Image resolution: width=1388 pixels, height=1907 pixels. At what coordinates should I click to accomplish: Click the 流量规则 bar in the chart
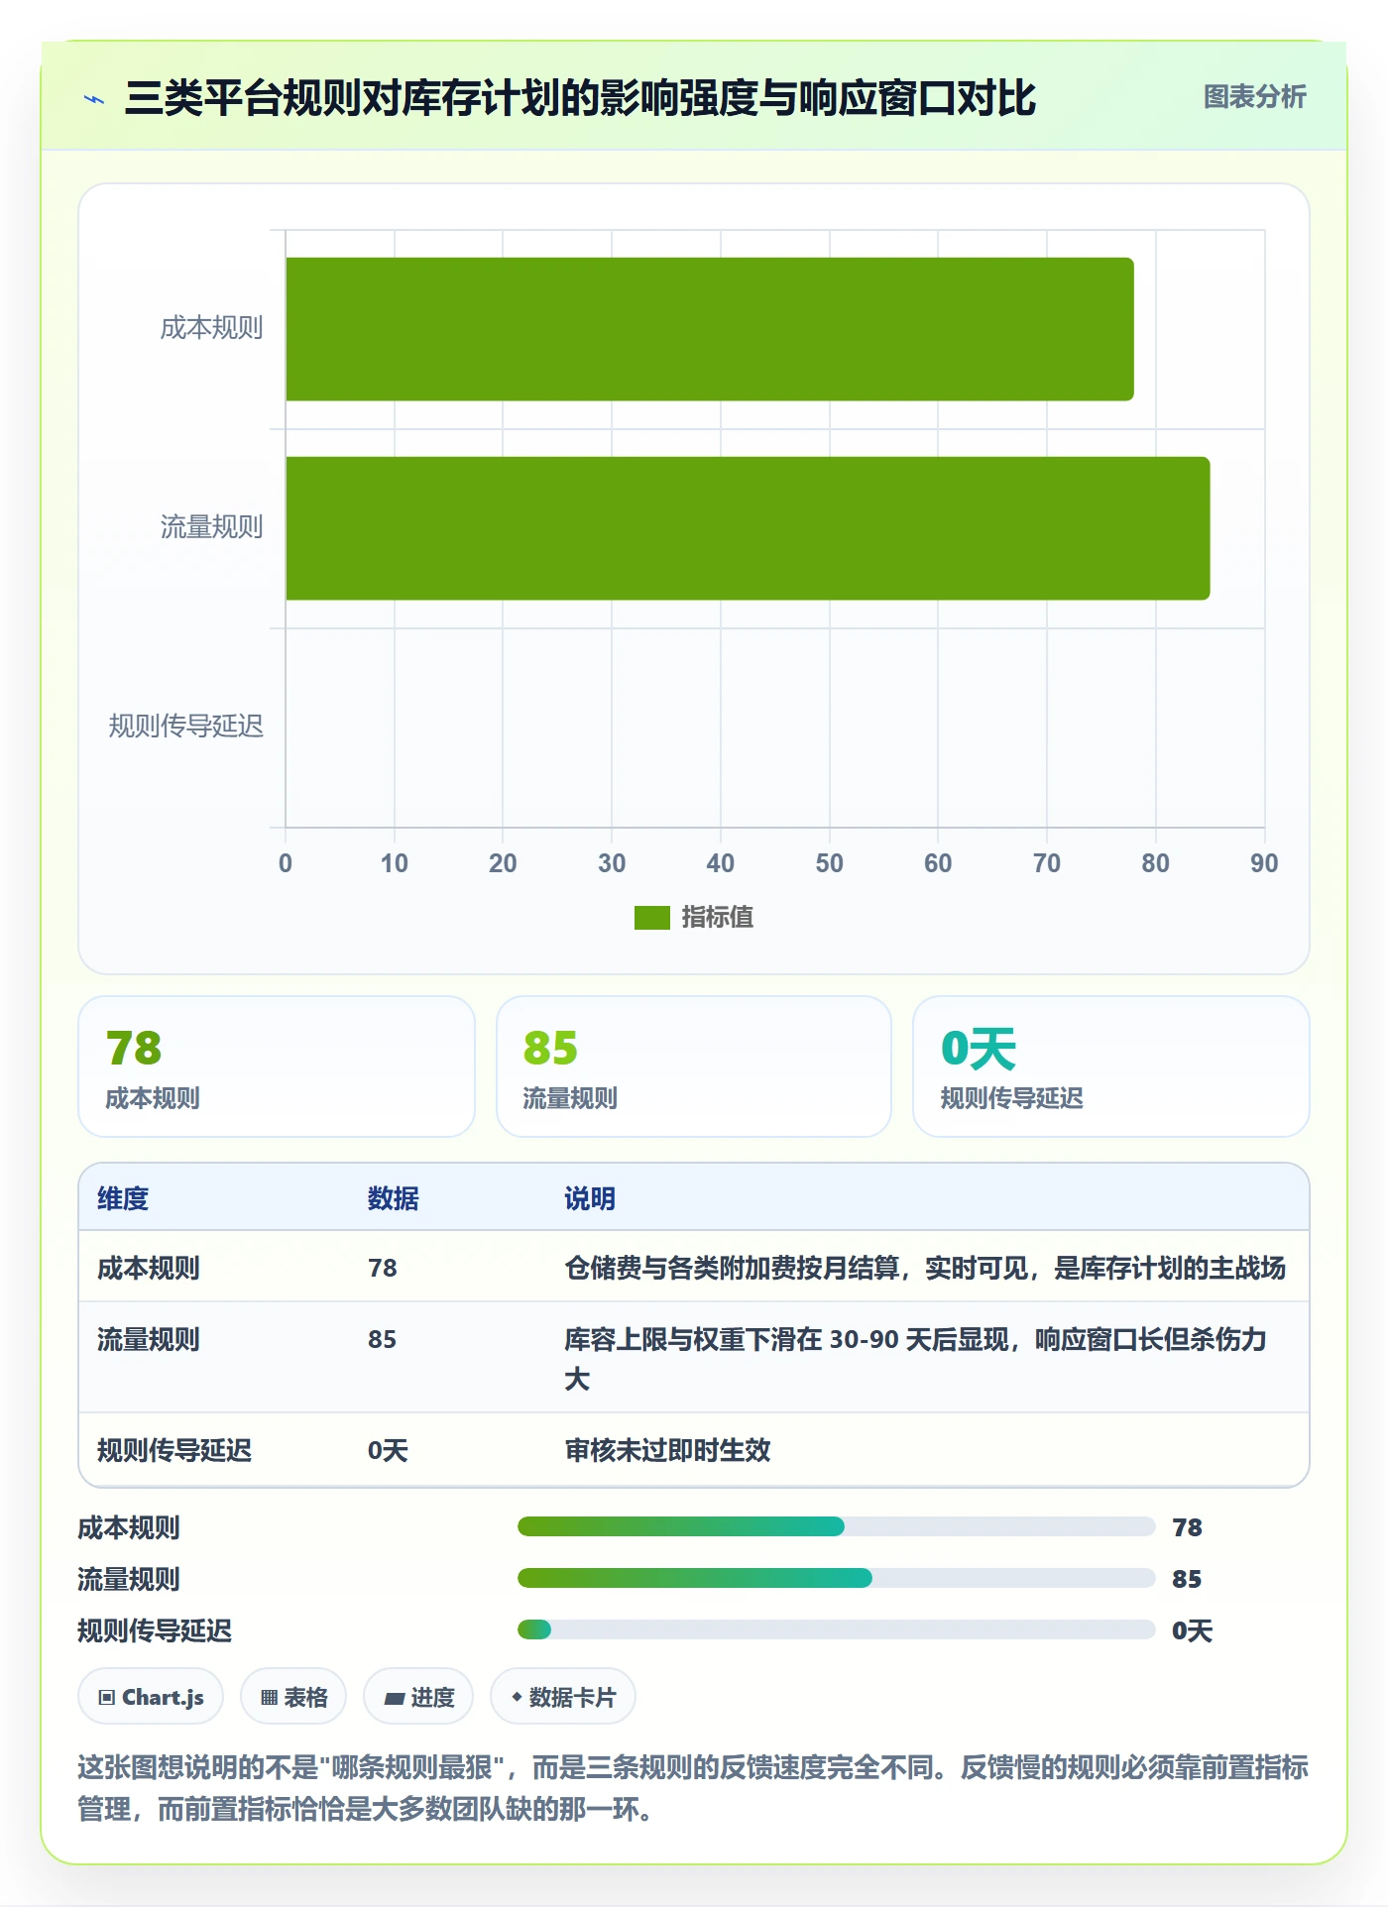748,528
